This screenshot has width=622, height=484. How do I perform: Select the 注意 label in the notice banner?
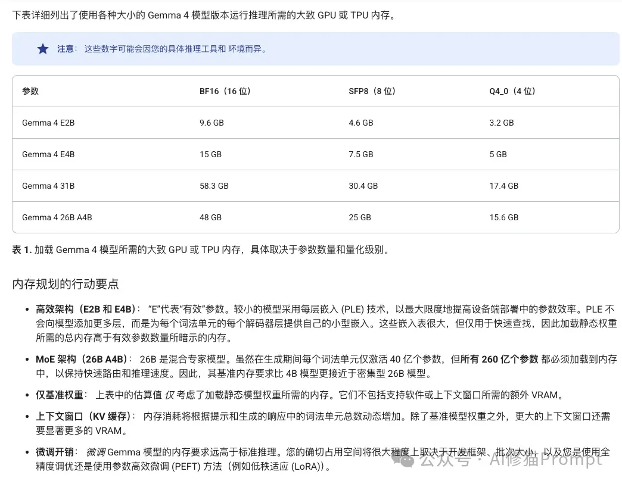click(66, 49)
